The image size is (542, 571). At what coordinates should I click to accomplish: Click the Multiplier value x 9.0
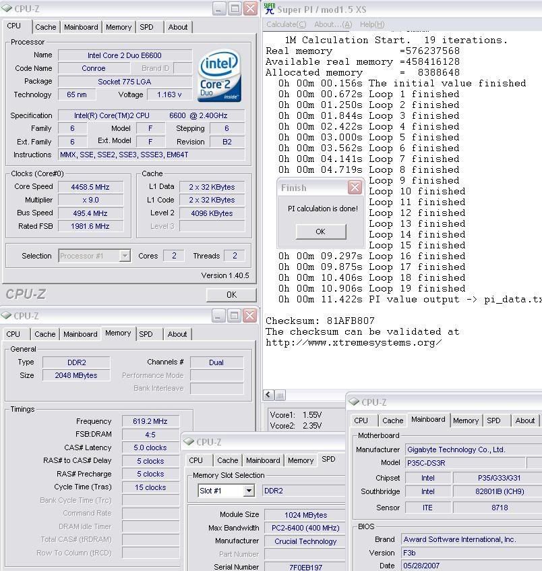pos(90,200)
